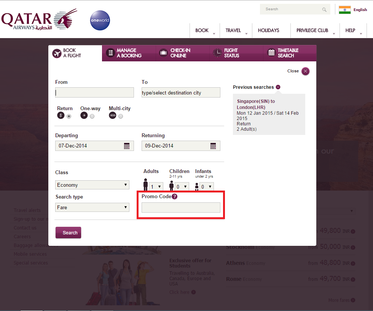Click the Returning date field 09-Dec-2014
The height and width of the screenshot is (311, 373).
(x=181, y=146)
